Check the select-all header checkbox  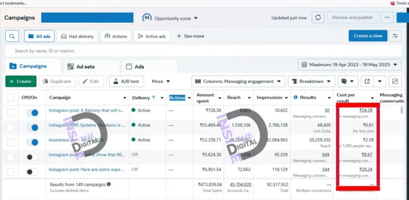11,98
